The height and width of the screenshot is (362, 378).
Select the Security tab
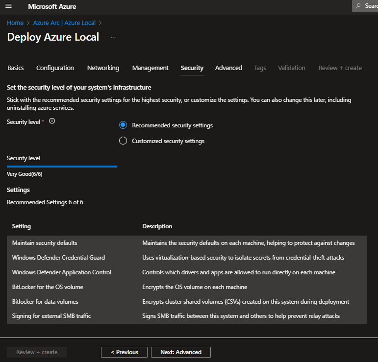(x=192, y=68)
